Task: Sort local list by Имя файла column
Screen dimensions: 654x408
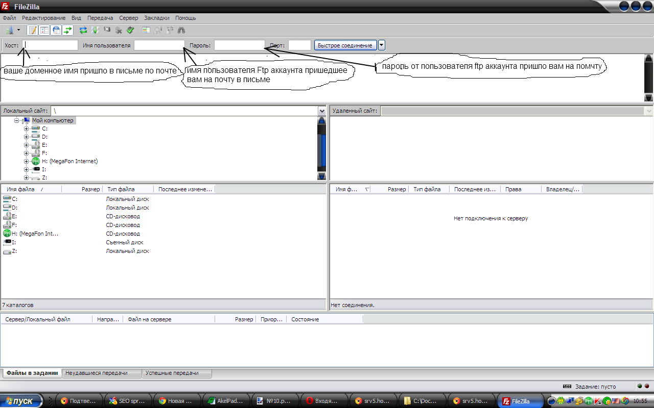Action: [32, 189]
